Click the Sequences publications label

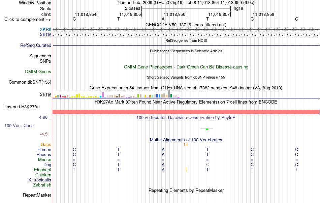[40, 56]
